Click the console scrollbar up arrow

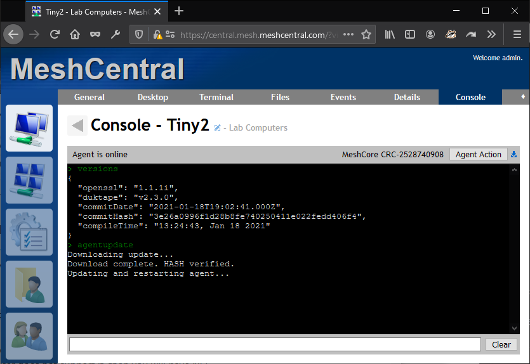click(514, 170)
